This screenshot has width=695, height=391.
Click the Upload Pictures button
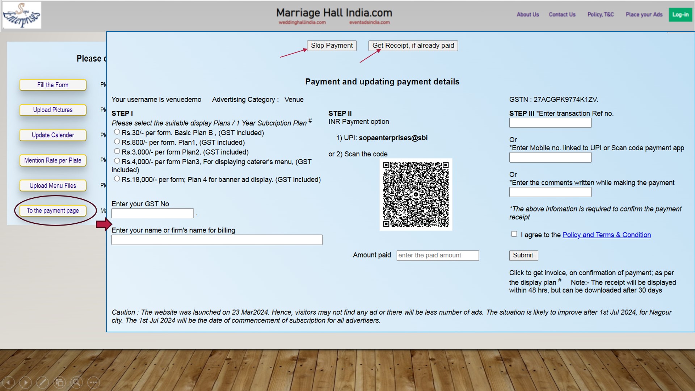(x=53, y=110)
